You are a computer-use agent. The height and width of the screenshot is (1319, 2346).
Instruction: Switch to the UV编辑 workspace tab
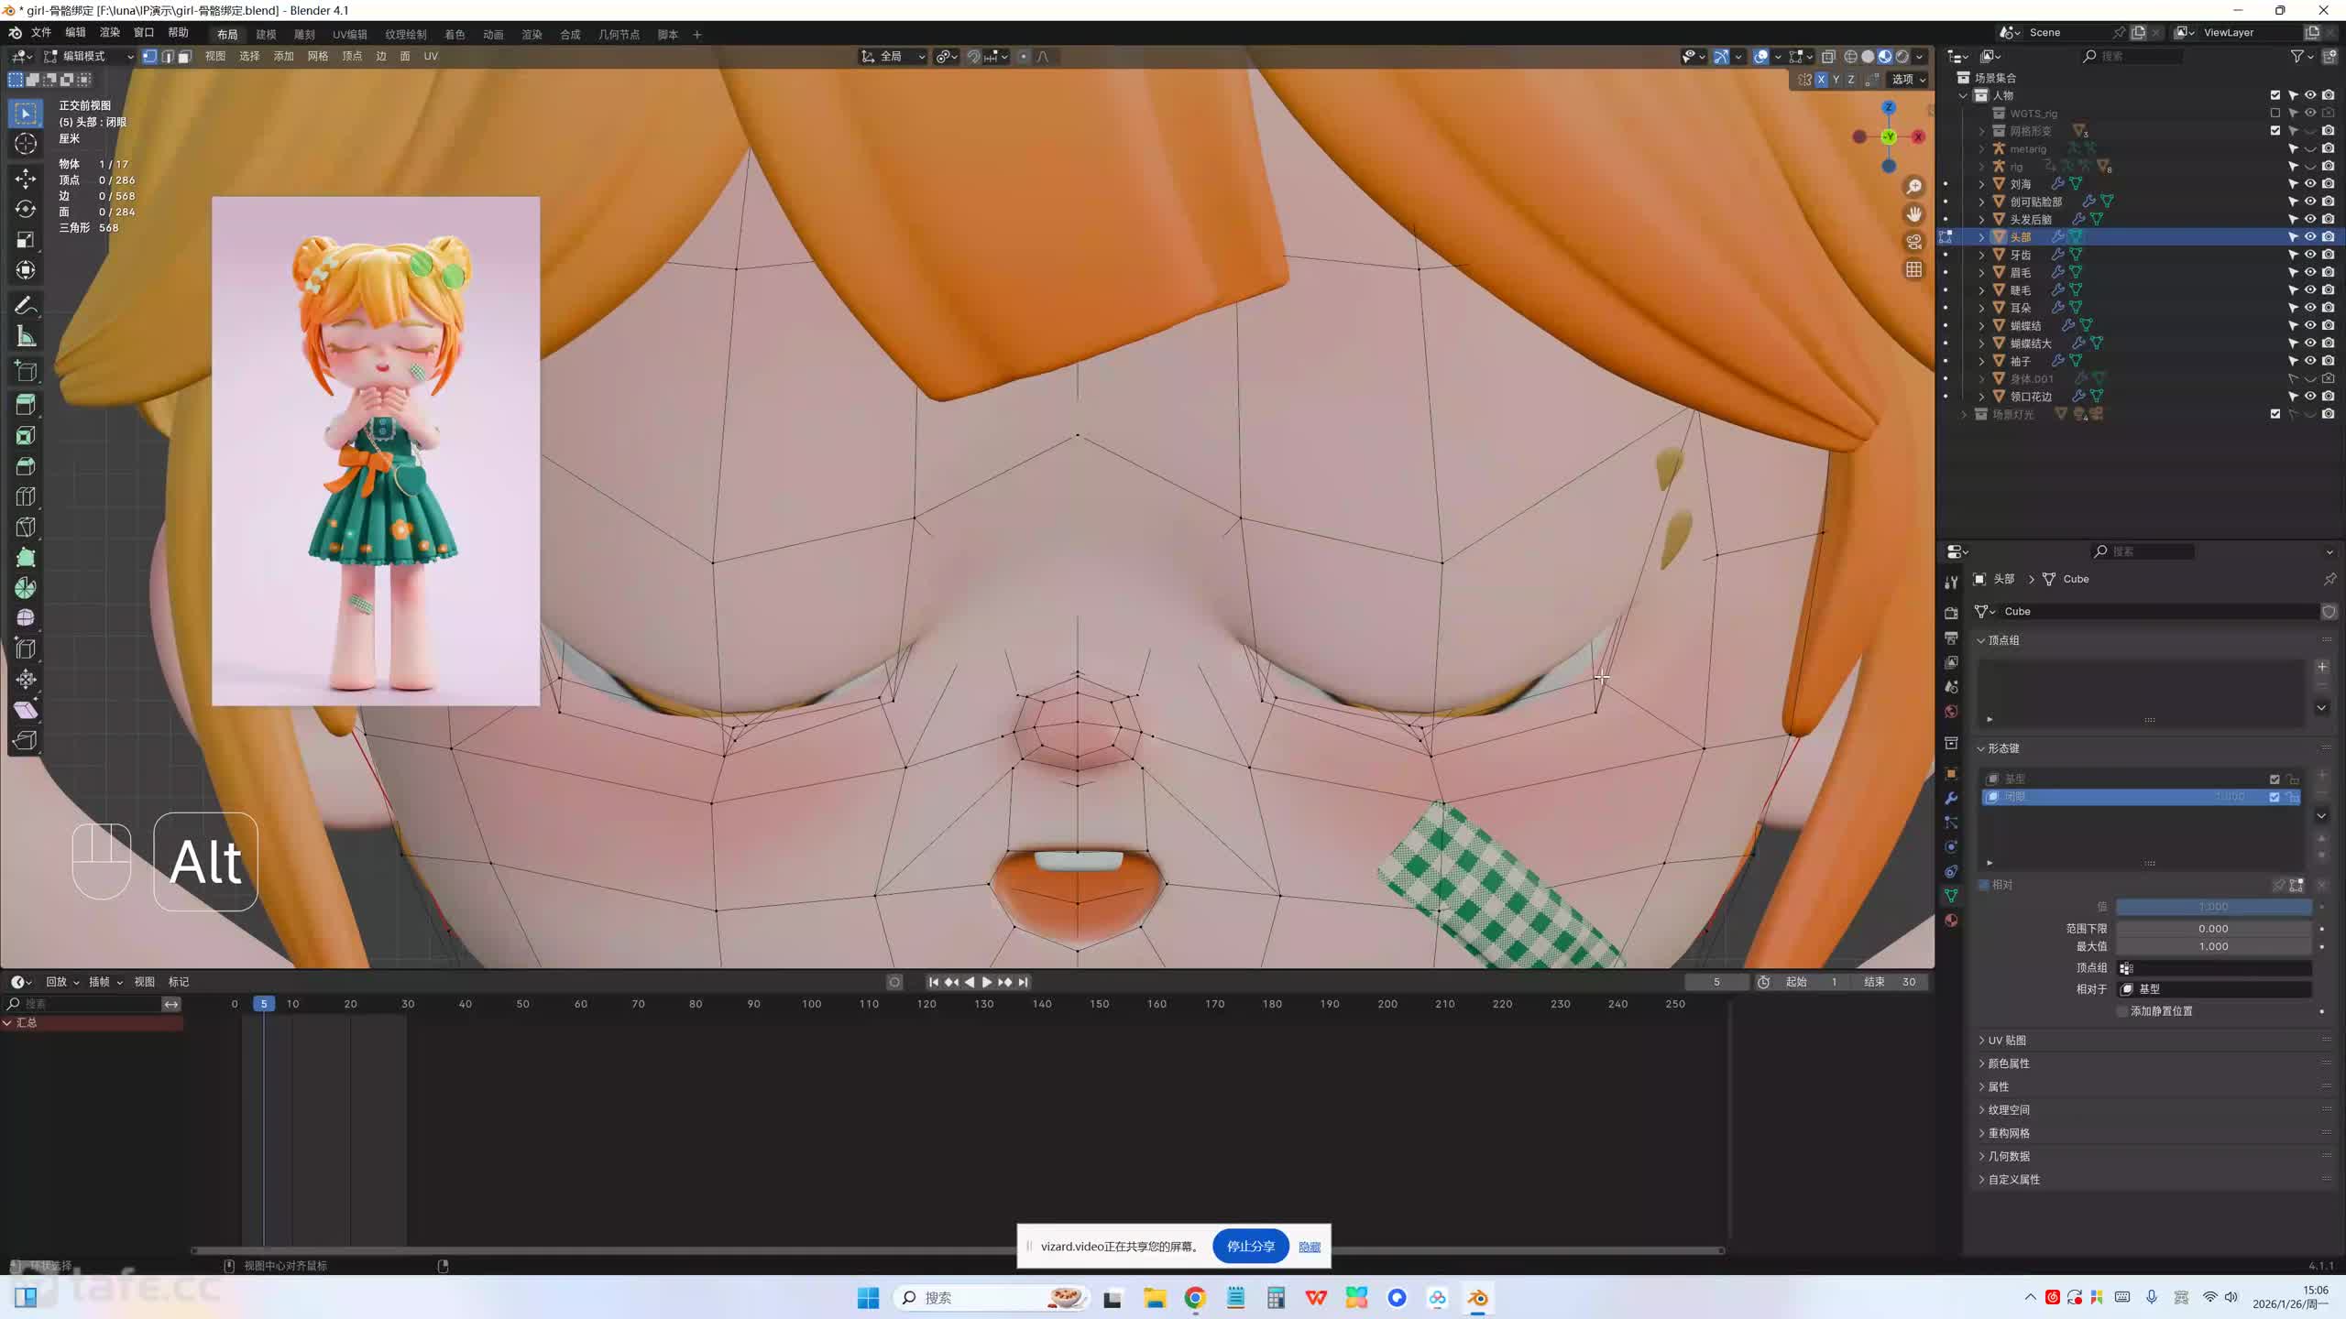[x=349, y=34]
